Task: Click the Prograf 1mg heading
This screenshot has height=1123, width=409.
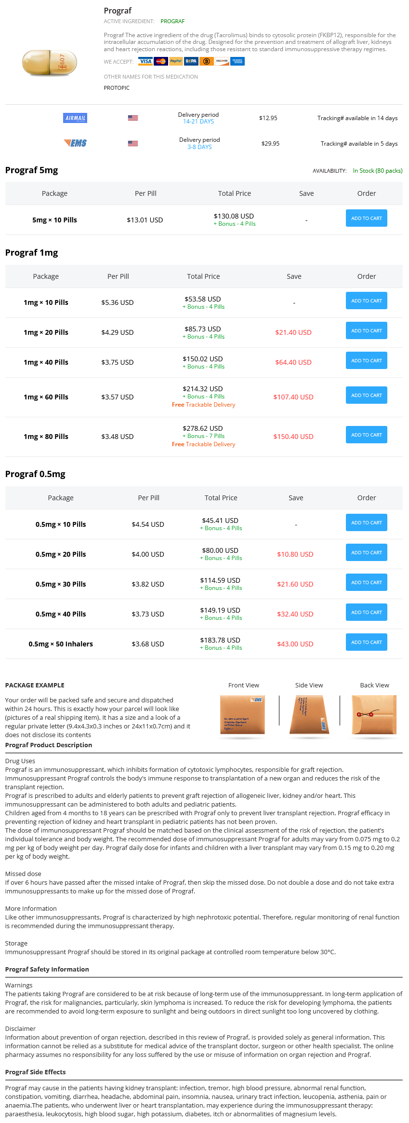Action: [x=32, y=253]
